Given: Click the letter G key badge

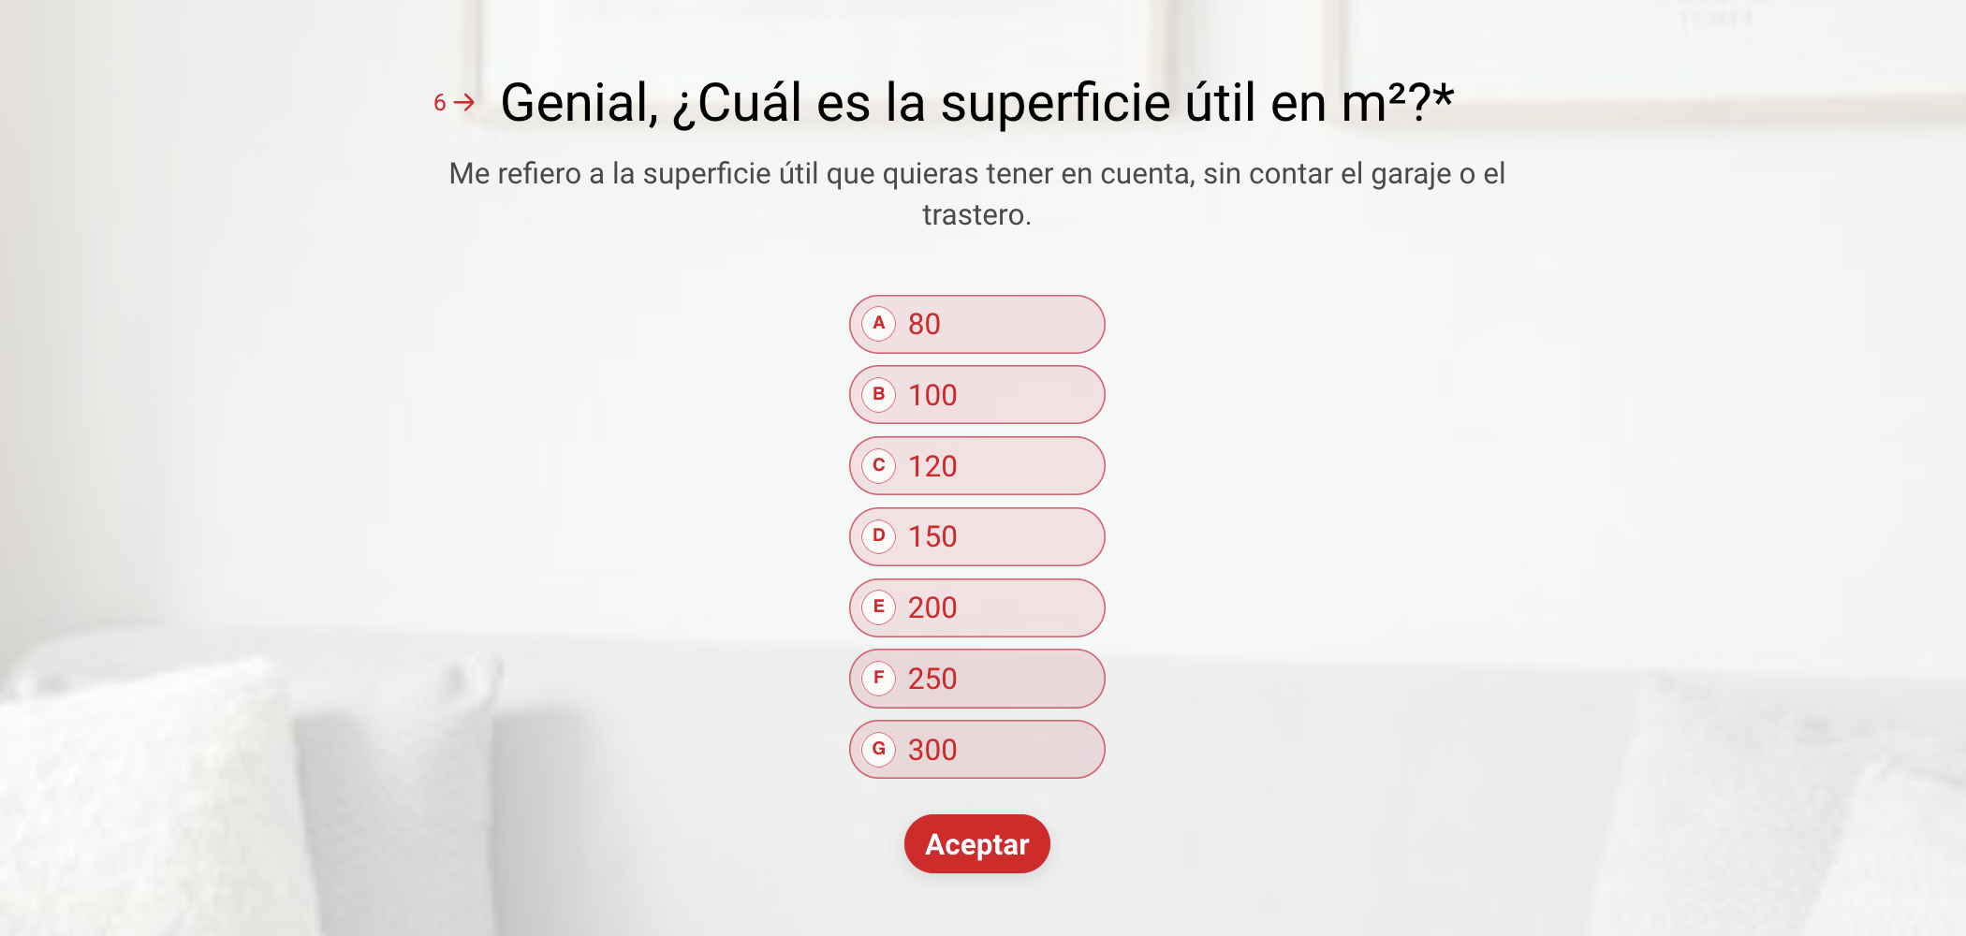Looking at the screenshot, I should [x=878, y=749].
